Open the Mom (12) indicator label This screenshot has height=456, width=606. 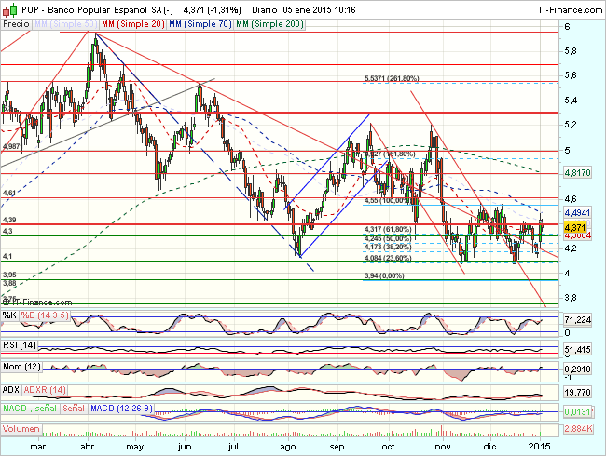pos(21,367)
